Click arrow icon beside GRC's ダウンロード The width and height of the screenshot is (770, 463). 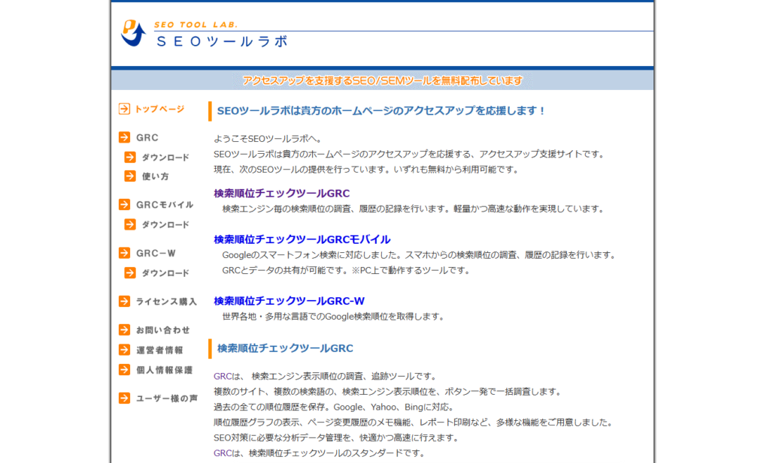click(129, 158)
